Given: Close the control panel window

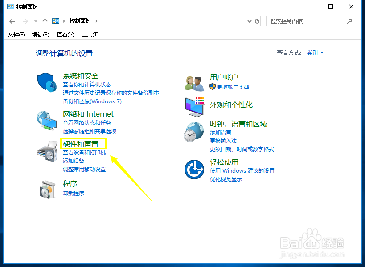Looking at the screenshot, I should tap(351, 7).
